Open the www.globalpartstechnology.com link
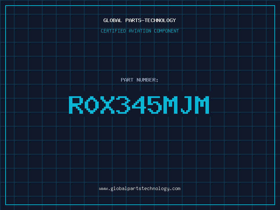This screenshot has height=210, width=280. coord(140,189)
